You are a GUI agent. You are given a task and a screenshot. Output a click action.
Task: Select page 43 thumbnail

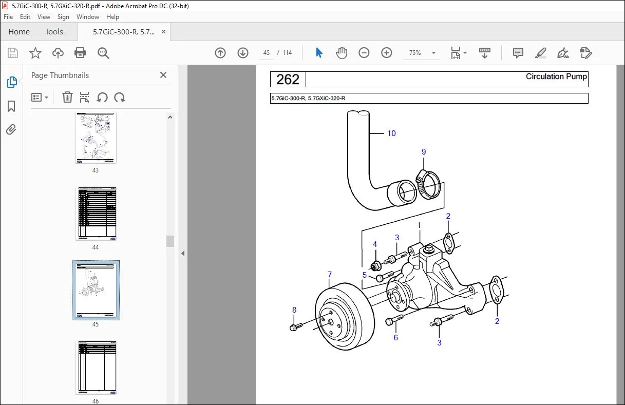[96, 137]
